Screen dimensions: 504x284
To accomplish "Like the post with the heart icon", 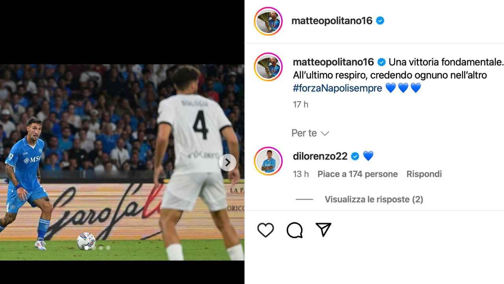I will coord(265,230).
